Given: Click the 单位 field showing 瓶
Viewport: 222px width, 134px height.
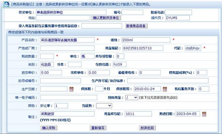Looking at the screenshot, I should 88,56.
